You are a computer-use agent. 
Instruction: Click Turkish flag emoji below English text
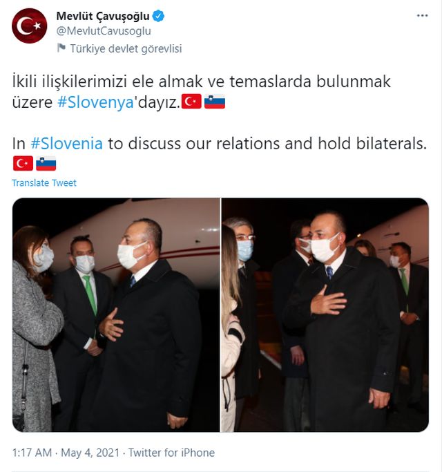[23, 164]
